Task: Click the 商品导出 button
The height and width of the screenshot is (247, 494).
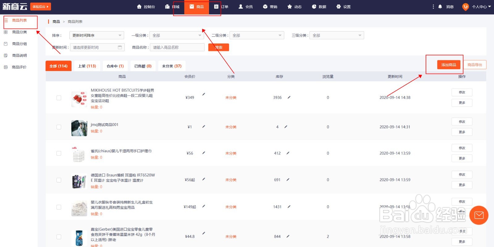Action: [x=475, y=65]
